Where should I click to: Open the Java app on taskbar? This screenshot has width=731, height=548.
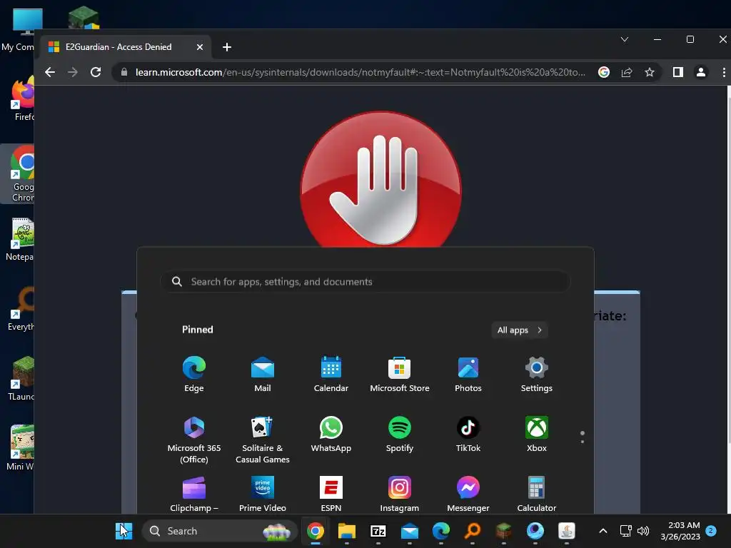click(566, 531)
